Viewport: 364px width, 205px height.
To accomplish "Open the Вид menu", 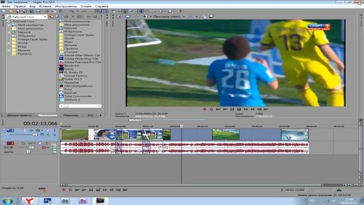I will (x=32, y=6).
